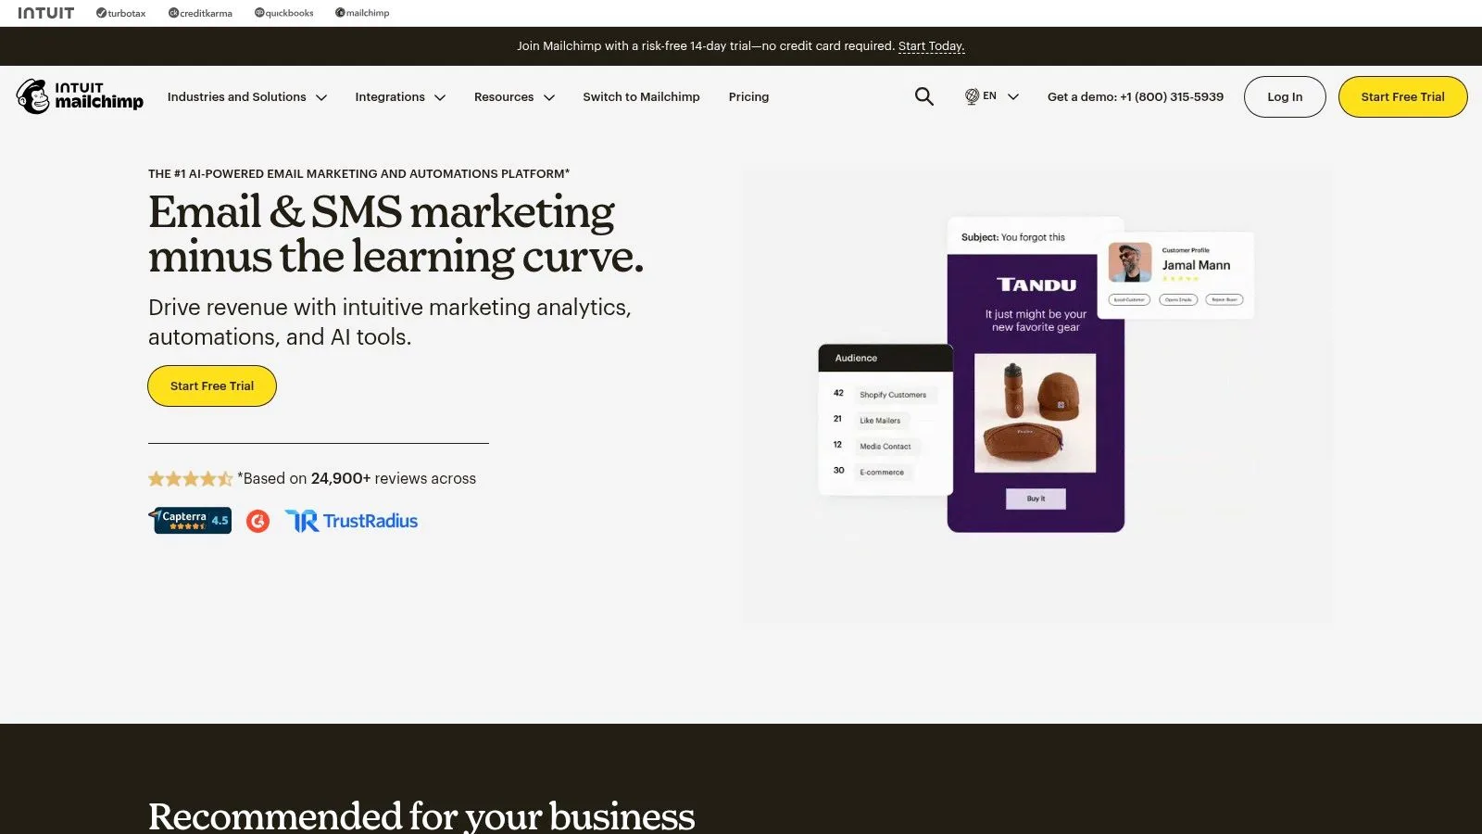Click header Start Free Trial button
1482x834 pixels.
pyautogui.click(x=1402, y=96)
